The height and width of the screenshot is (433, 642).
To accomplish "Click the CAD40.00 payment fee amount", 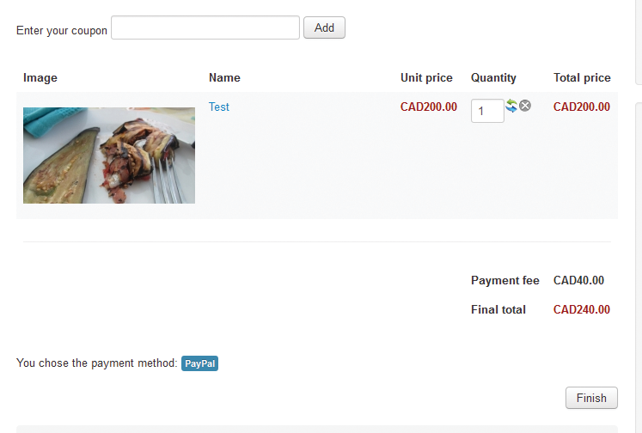I will coord(578,280).
